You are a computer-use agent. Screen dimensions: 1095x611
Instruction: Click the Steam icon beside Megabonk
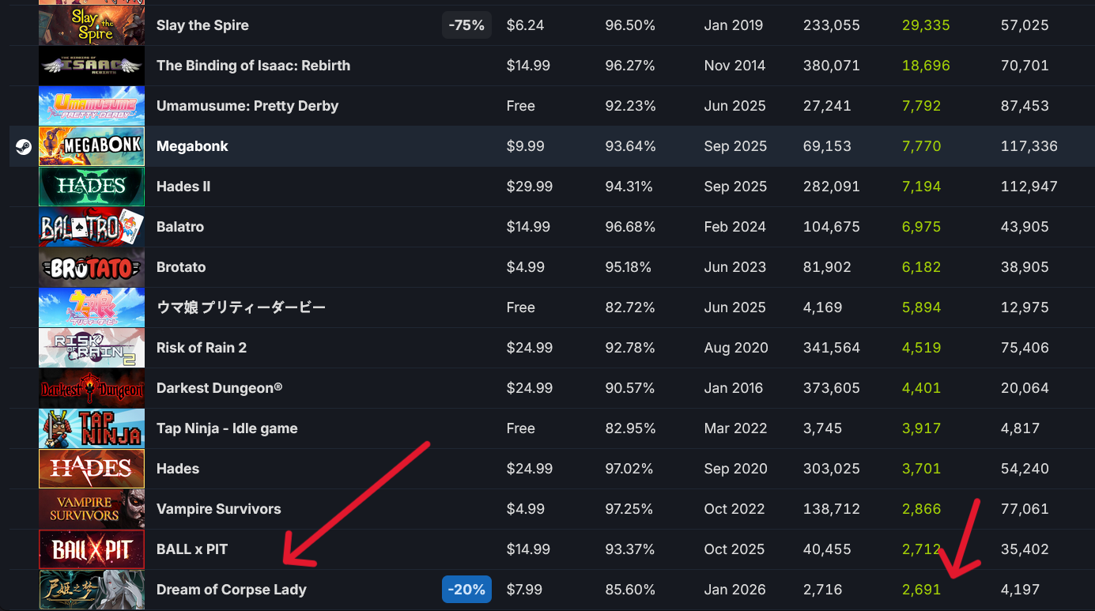click(24, 146)
